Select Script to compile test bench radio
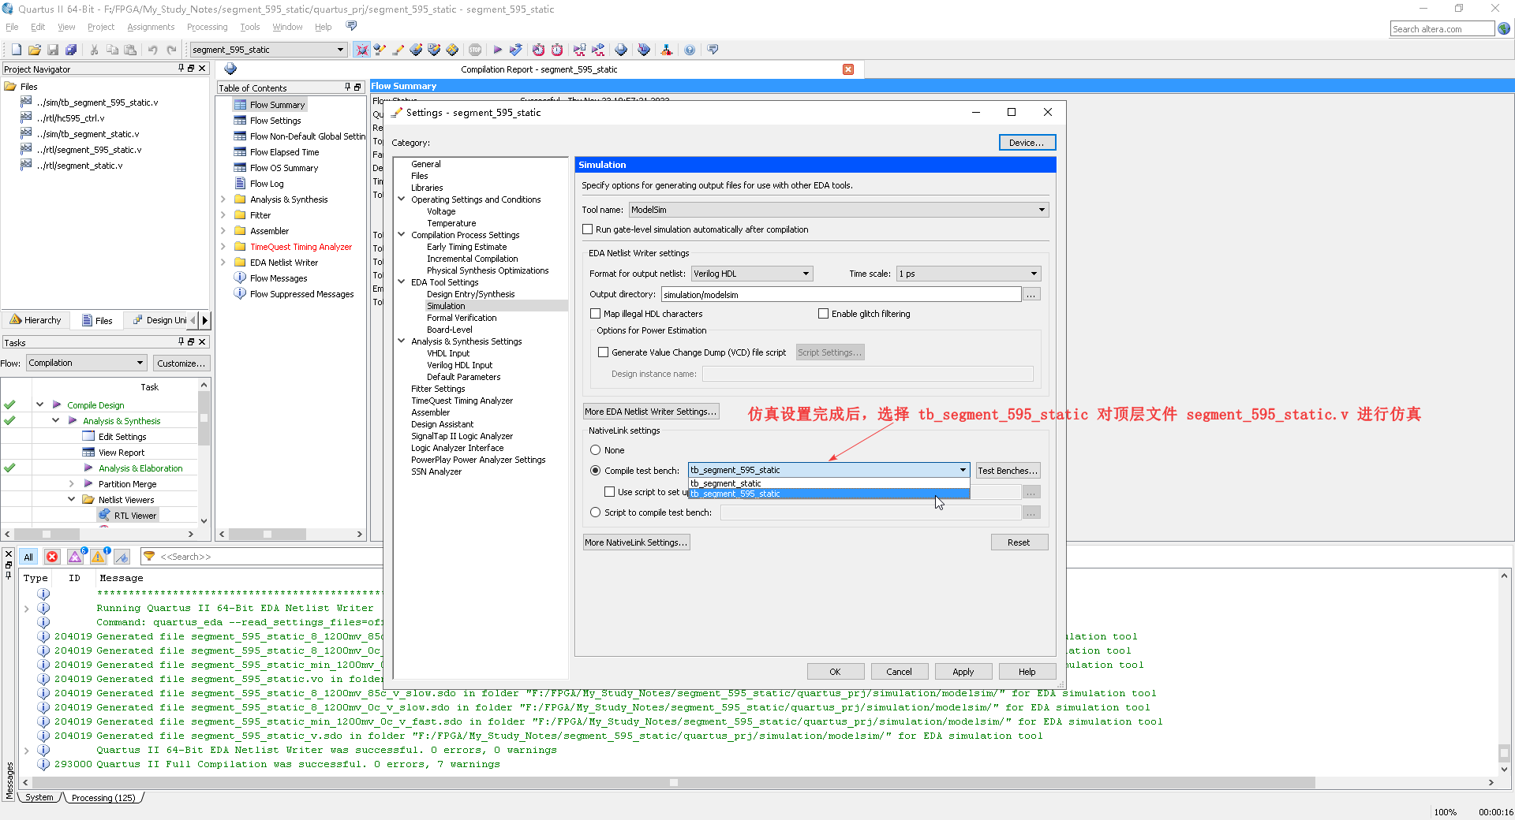The width and height of the screenshot is (1515, 820). pyautogui.click(x=596, y=512)
